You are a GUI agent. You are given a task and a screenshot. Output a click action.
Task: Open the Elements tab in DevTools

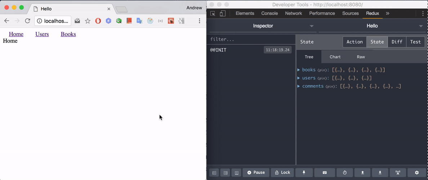(245, 13)
